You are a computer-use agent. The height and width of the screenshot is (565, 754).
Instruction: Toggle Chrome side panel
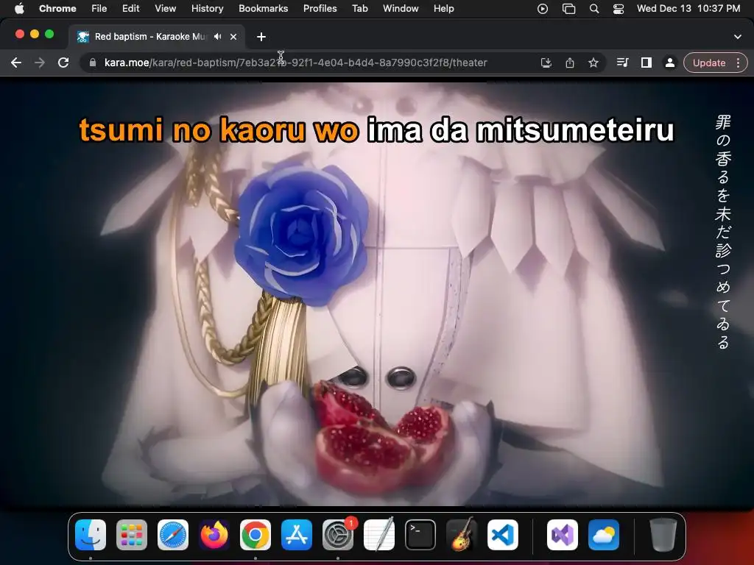click(646, 63)
